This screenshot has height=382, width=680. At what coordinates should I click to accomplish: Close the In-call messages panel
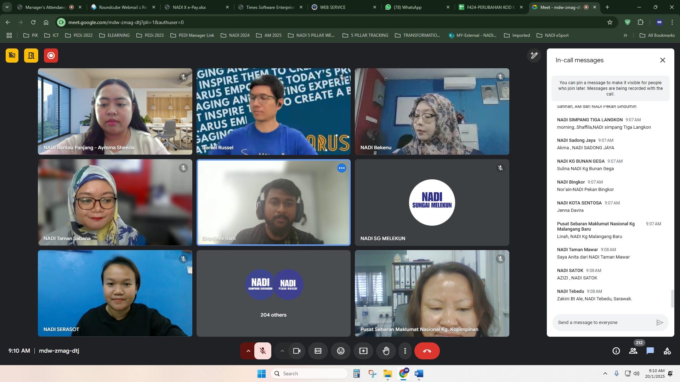coord(663,60)
